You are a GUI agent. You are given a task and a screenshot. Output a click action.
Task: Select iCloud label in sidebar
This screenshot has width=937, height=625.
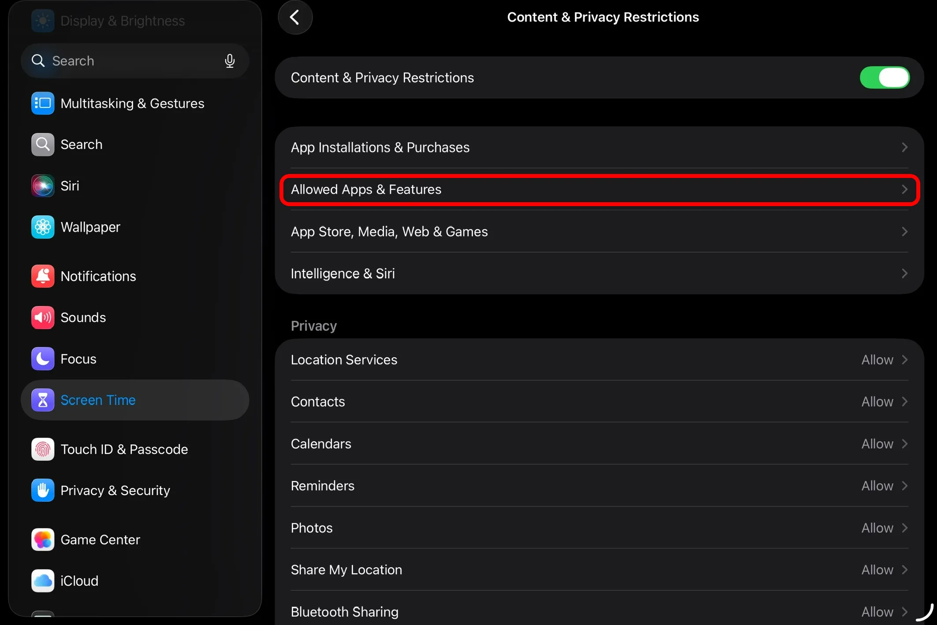pos(79,581)
